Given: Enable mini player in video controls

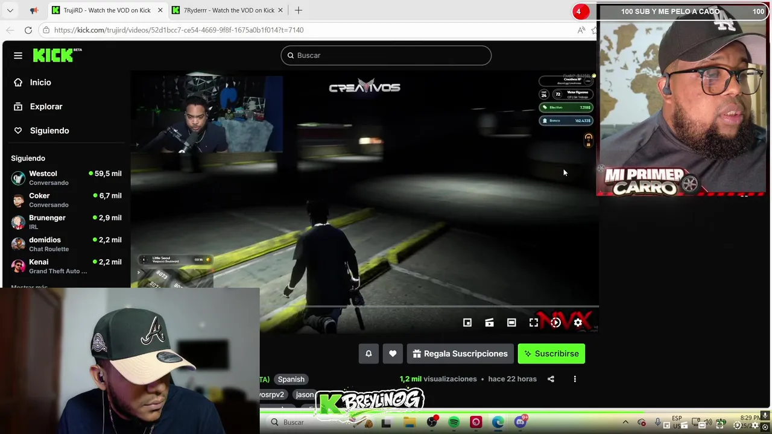Looking at the screenshot, I should (467, 323).
